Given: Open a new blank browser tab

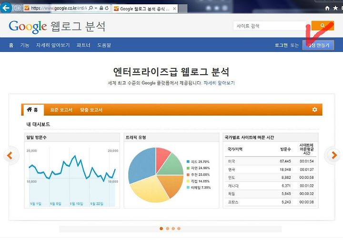Looking at the screenshot, I should (183, 9).
